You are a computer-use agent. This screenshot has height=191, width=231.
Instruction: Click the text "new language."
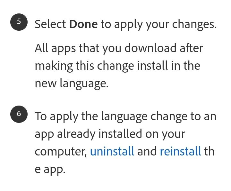71,83
